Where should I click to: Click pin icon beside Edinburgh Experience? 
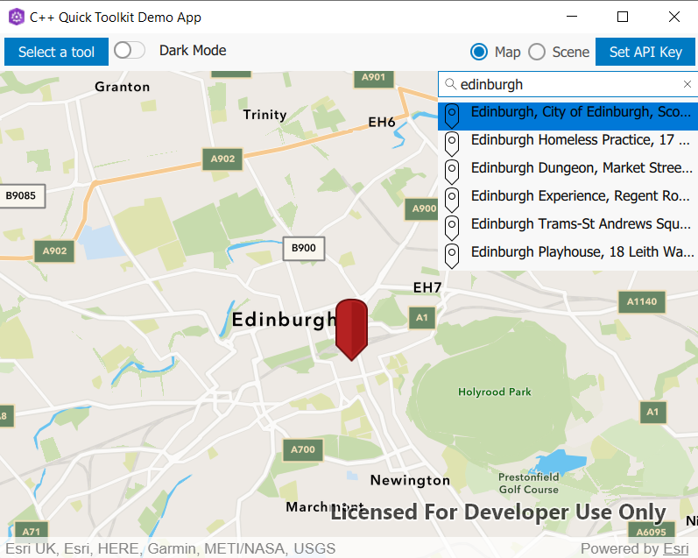452,198
